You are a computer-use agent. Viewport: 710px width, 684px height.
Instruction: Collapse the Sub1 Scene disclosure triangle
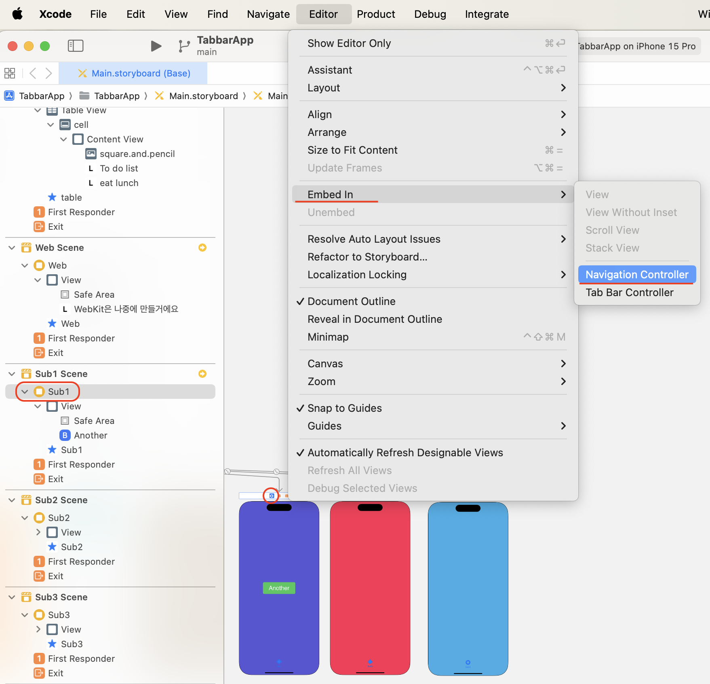[12, 374]
